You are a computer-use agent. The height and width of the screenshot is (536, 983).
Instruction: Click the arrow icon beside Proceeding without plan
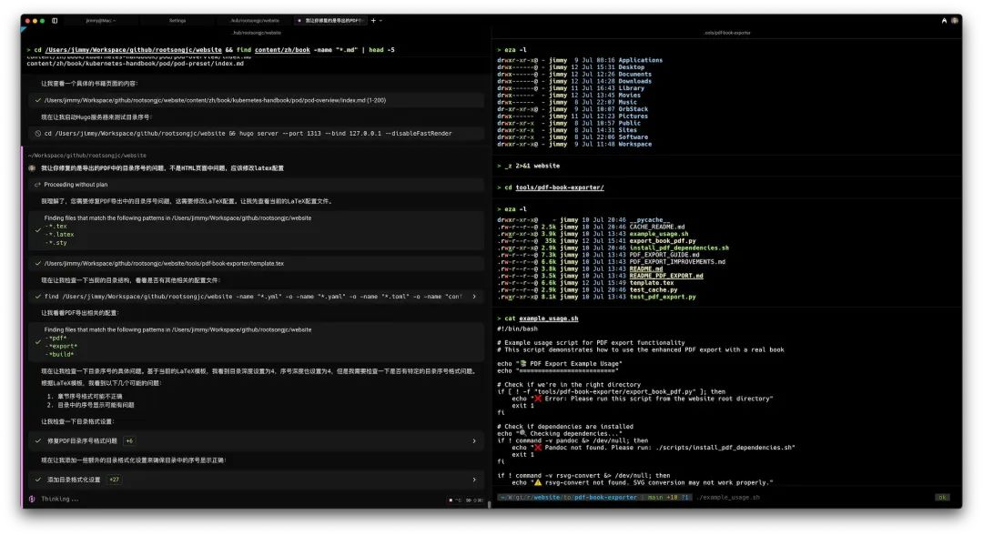(37, 185)
